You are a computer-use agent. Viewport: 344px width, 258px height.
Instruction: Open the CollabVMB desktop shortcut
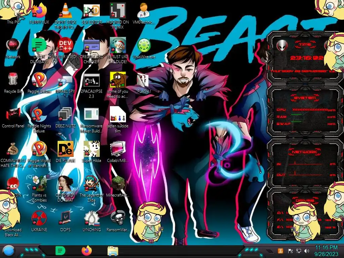coord(118,152)
